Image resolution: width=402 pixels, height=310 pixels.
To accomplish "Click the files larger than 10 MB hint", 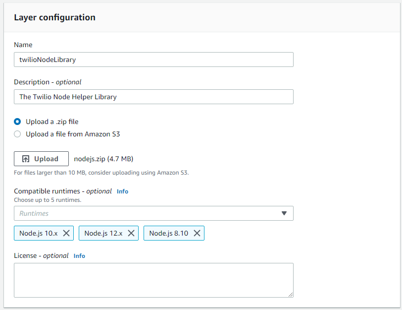I will coord(101,173).
